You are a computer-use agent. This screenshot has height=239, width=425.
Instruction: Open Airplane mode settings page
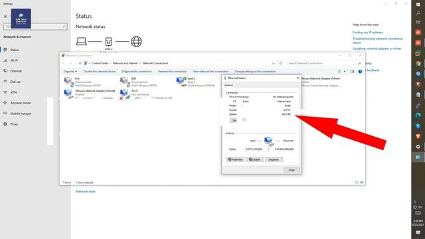21,103
